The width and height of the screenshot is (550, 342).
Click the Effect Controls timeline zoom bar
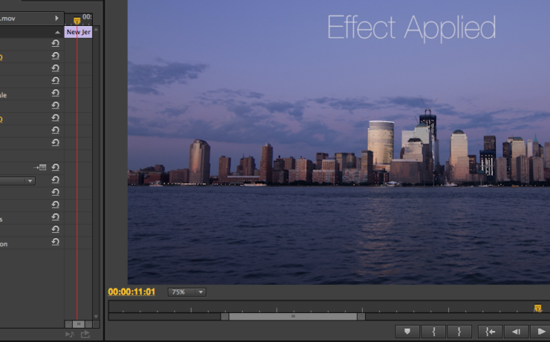point(79,324)
